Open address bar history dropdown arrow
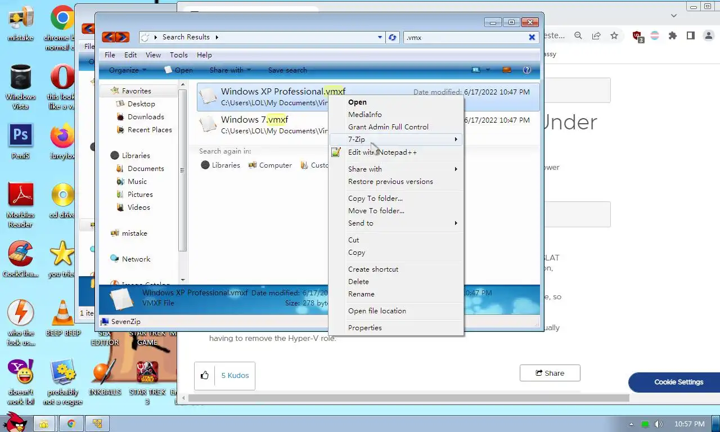This screenshot has height=432, width=720. click(380, 37)
